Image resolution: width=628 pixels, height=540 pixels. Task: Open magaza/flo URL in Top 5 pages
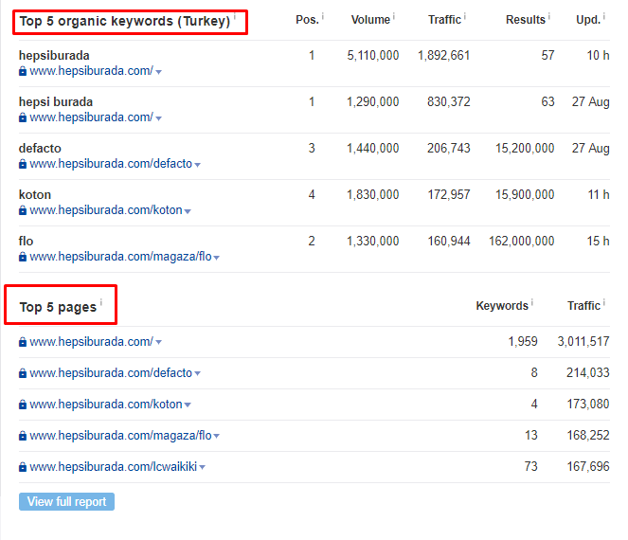pos(120,436)
